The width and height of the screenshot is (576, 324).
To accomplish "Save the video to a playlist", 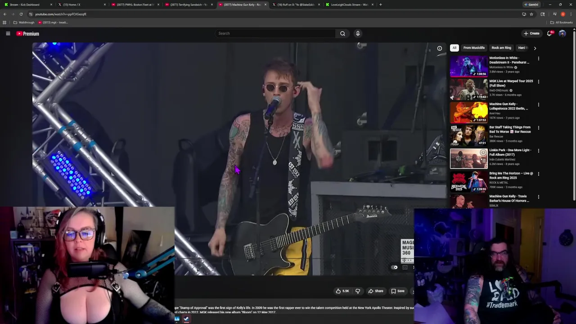I will 398,291.
